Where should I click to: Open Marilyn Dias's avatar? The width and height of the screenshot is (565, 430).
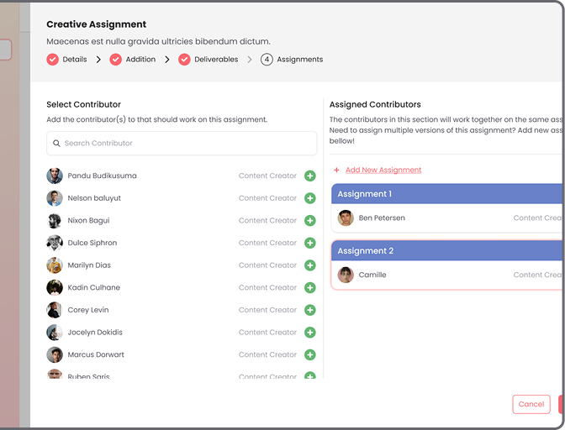pos(55,265)
